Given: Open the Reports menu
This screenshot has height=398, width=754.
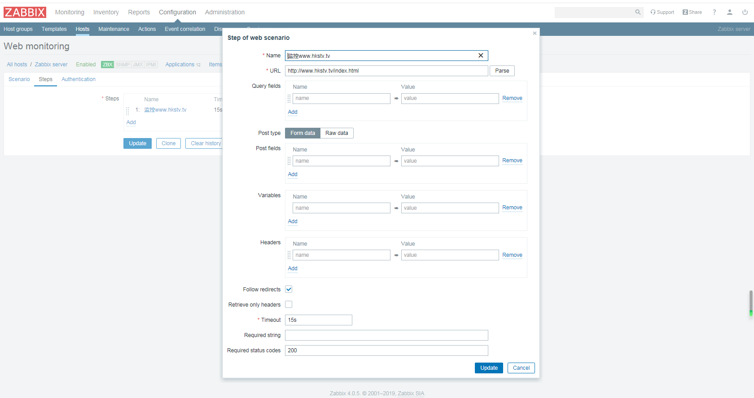Looking at the screenshot, I should click(x=139, y=12).
